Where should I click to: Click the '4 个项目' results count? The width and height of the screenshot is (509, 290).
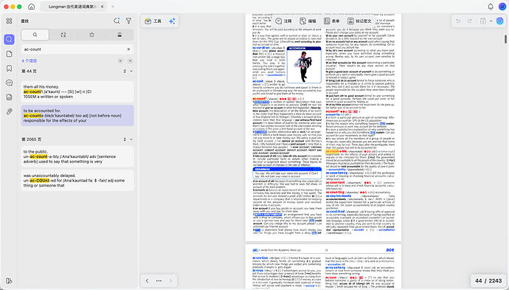[30, 61]
